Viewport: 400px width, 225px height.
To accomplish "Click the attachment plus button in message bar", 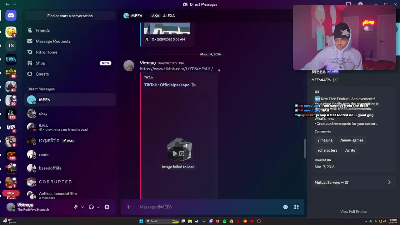I will pos(129,207).
